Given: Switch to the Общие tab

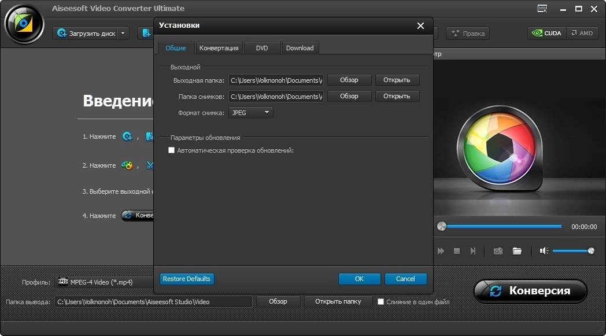Looking at the screenshot, I should tap(175, 48).
